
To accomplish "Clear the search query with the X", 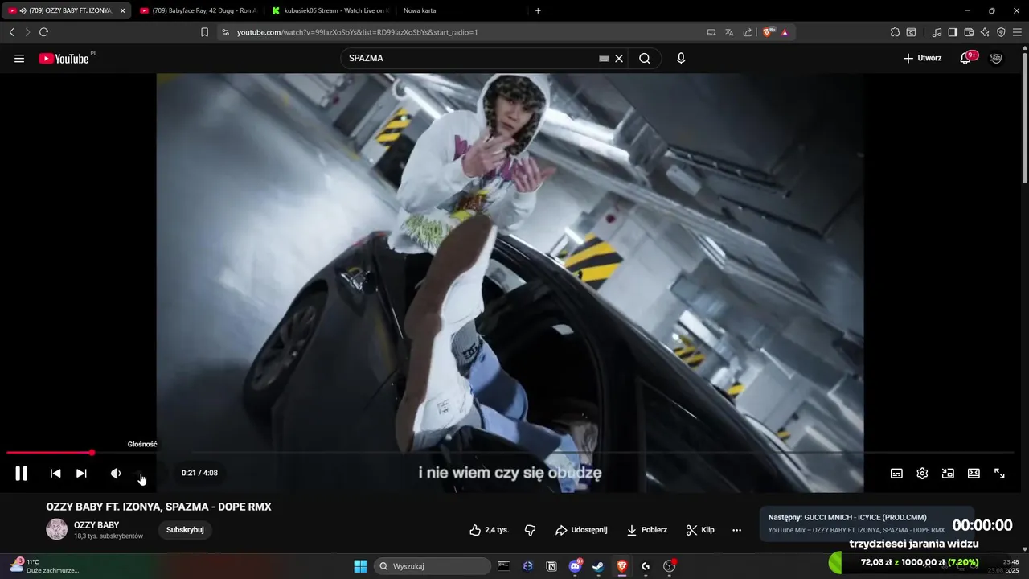I will point(619,59).
